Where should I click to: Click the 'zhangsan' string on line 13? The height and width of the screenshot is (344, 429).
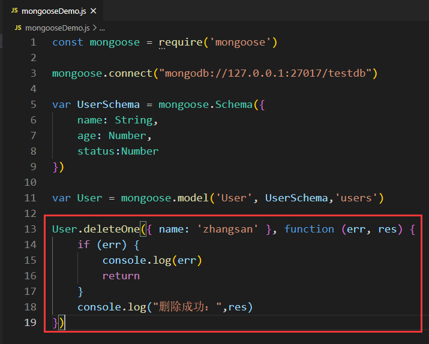point(227,230)
